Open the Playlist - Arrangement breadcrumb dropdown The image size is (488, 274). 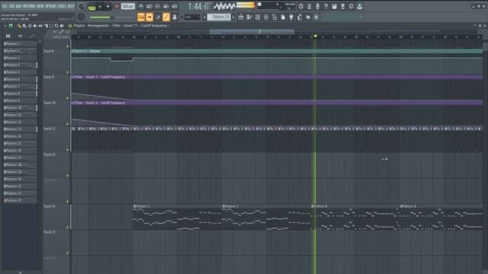click(91, 25)
